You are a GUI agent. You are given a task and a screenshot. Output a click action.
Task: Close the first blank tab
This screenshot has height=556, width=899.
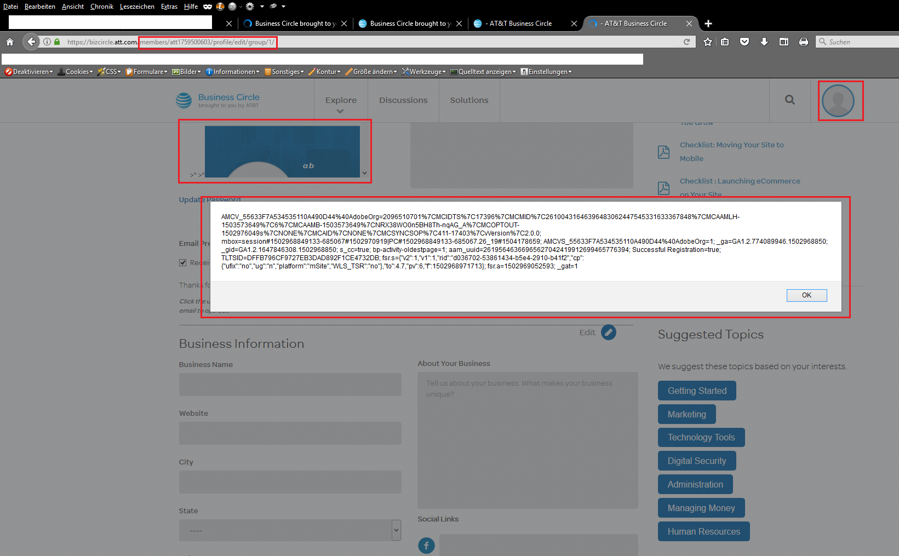coord(229,24)
